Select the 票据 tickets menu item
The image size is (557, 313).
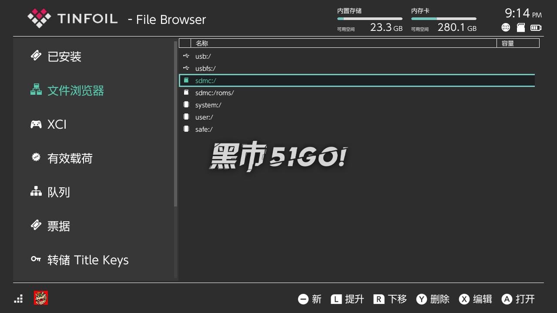(x=58, y=226)
